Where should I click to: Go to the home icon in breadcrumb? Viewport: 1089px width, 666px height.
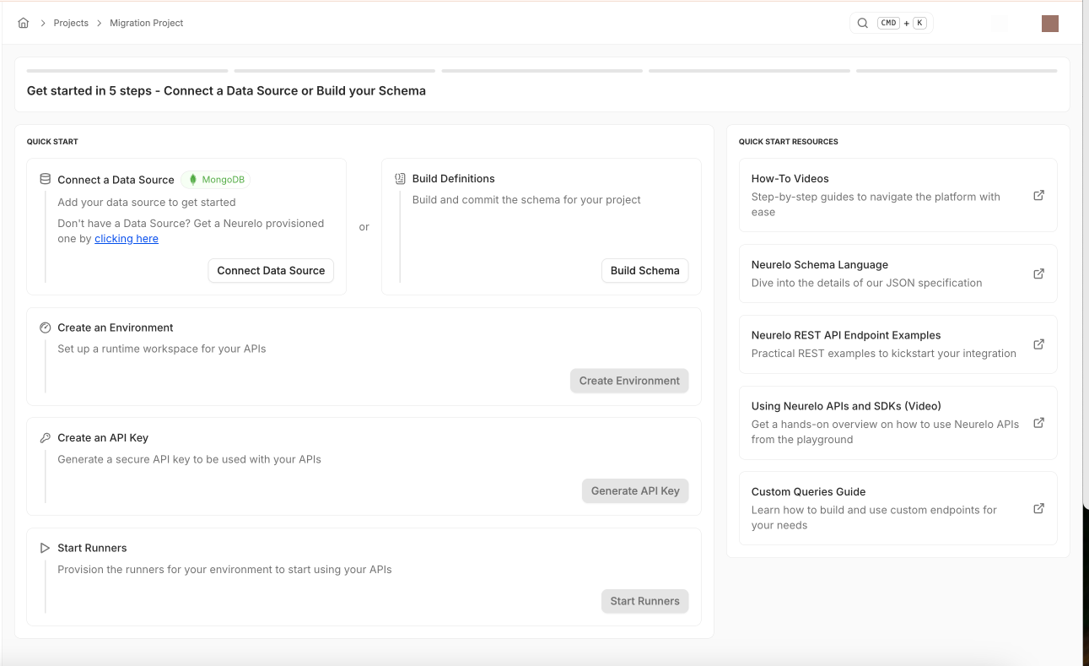coord(24,23)
